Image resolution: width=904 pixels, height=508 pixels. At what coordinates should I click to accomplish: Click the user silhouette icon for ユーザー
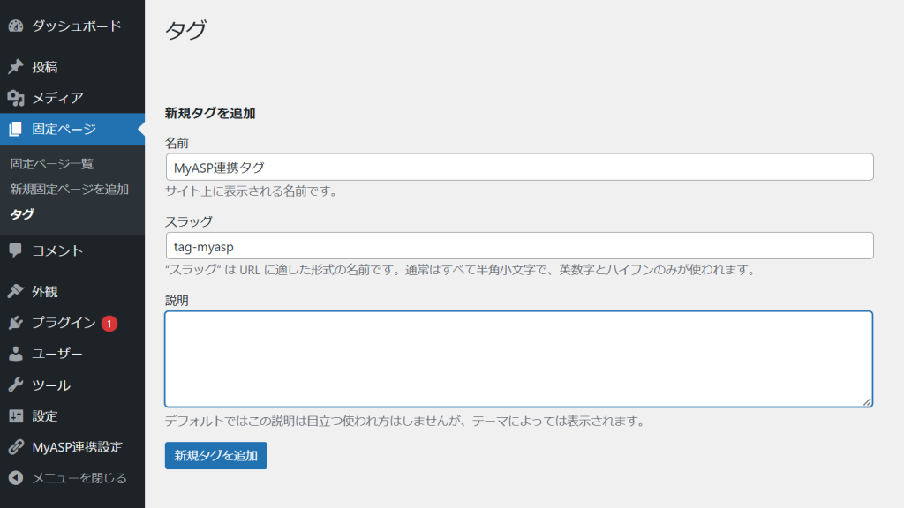[x=16, y=354]
